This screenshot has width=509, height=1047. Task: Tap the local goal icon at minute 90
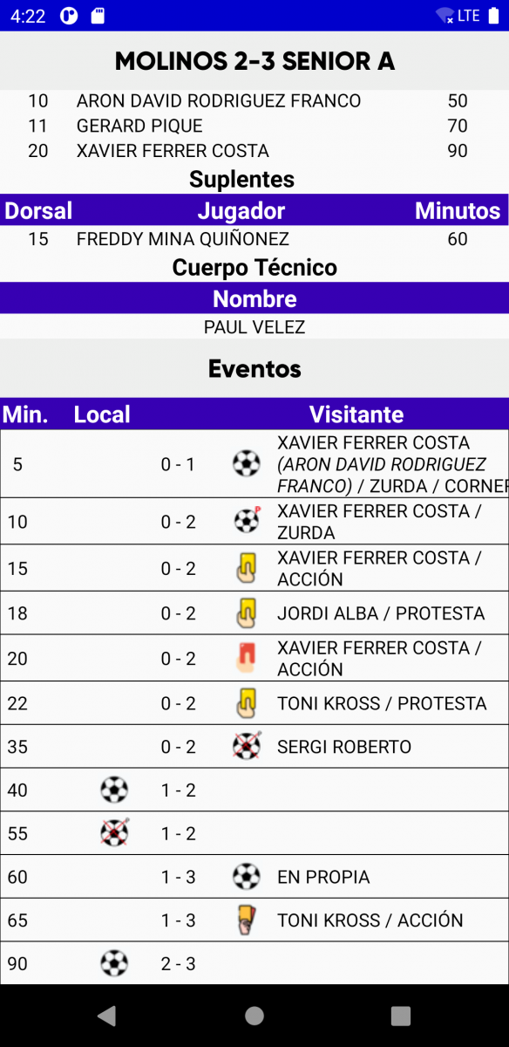(114, 963)
